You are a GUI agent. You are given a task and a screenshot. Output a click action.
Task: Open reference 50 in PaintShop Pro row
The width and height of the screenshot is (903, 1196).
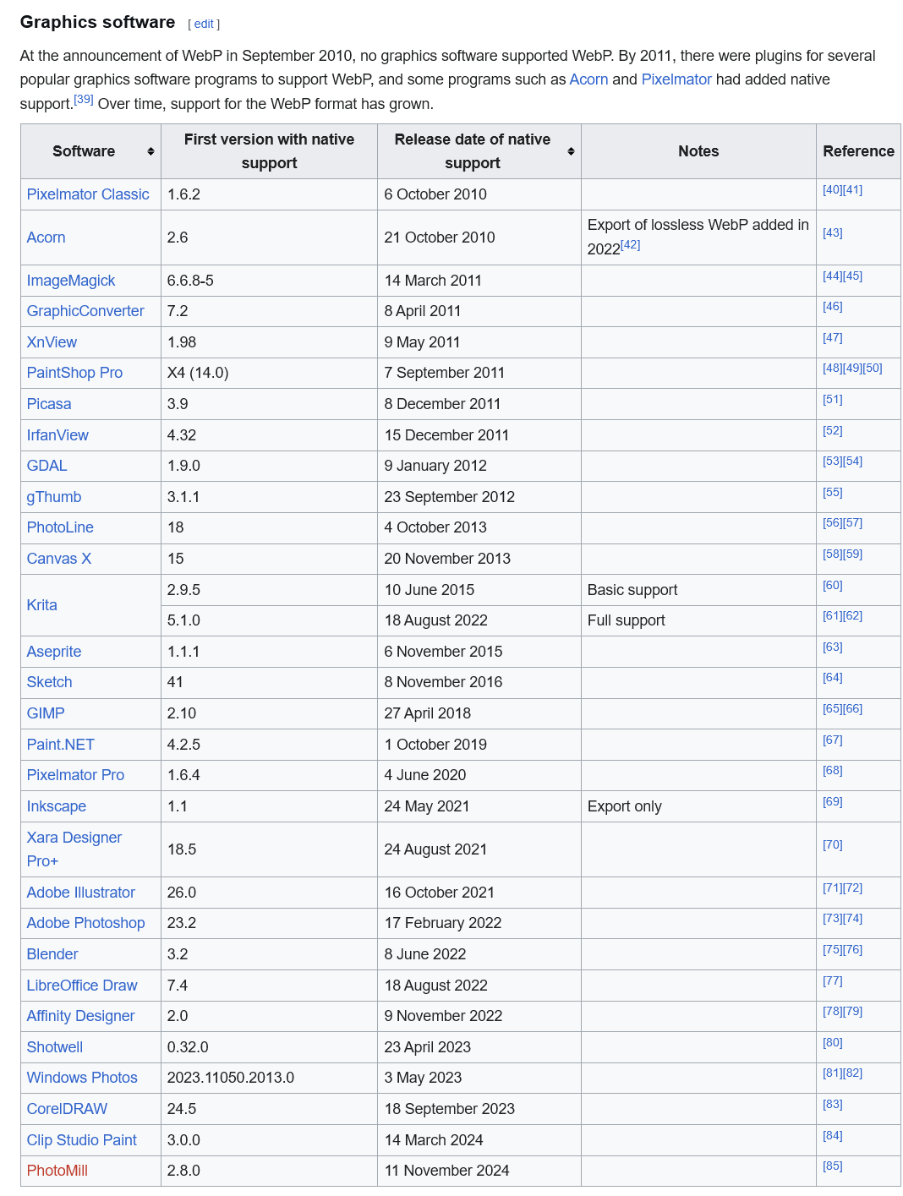[873, 369]
